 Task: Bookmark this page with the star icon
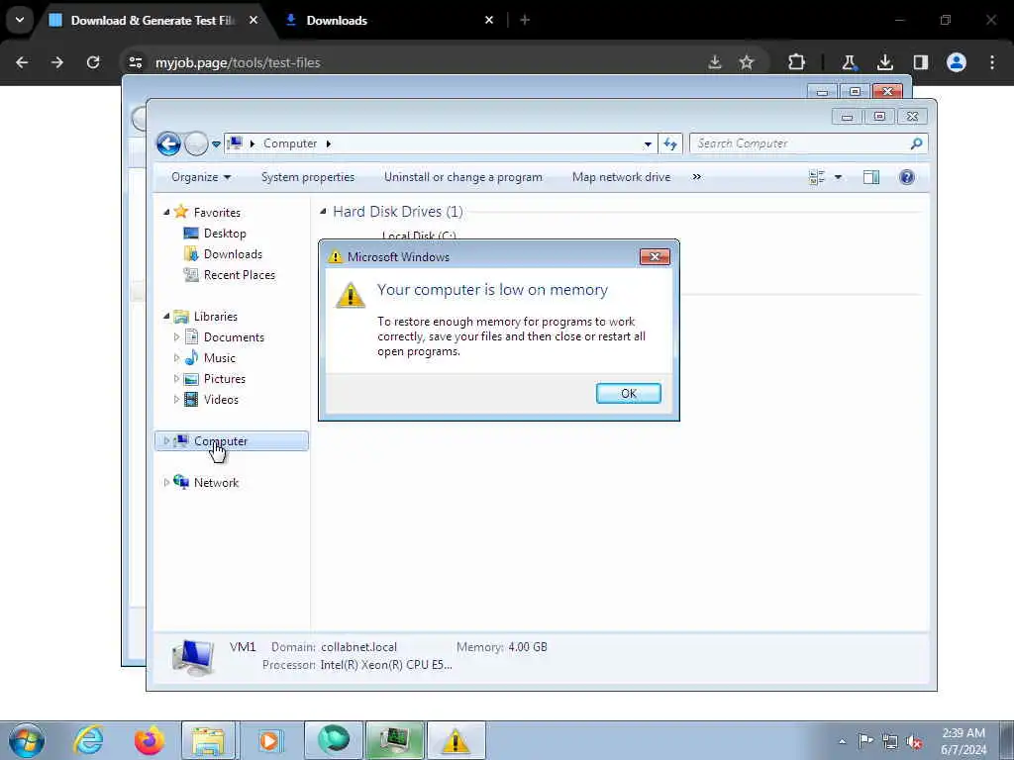point(747,62)
